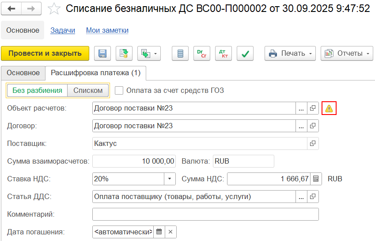The height and width of the screenshot is (241, 375).
Task: Click the yellow warning triangle icon
Action: 329,108
